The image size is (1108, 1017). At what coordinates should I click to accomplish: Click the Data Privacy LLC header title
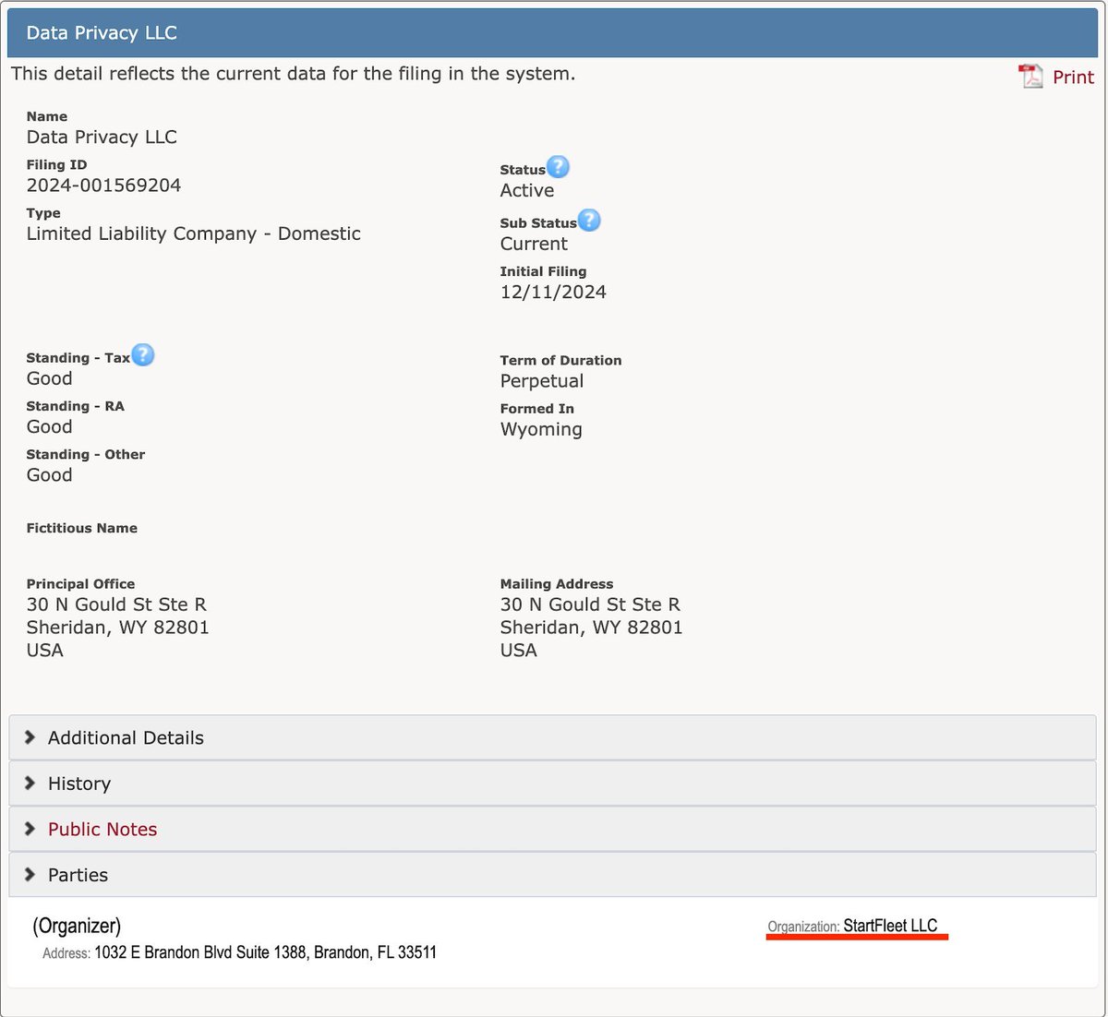[102, 33]
